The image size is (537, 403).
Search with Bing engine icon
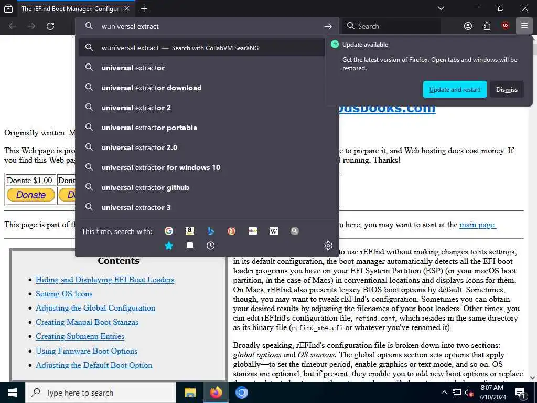coord(211,231)
